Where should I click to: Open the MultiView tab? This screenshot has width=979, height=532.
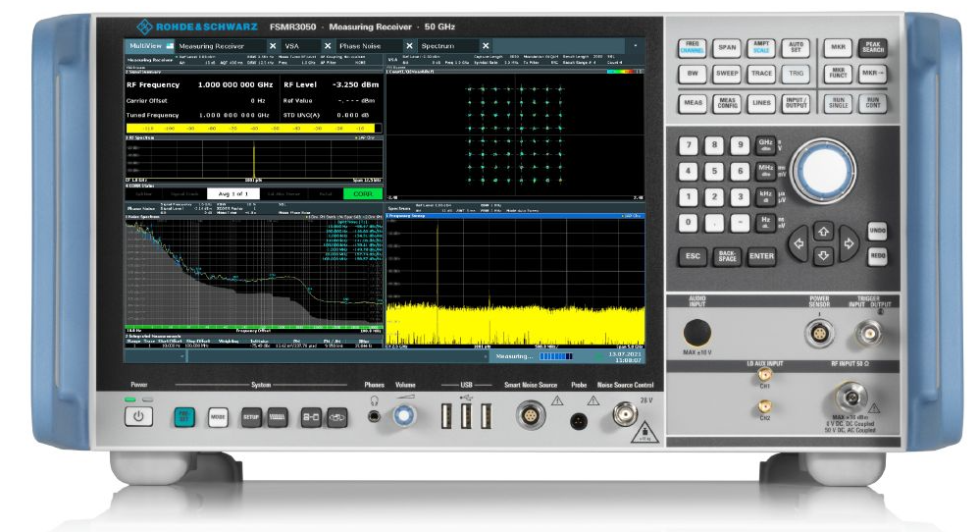(x=144, y=45)
